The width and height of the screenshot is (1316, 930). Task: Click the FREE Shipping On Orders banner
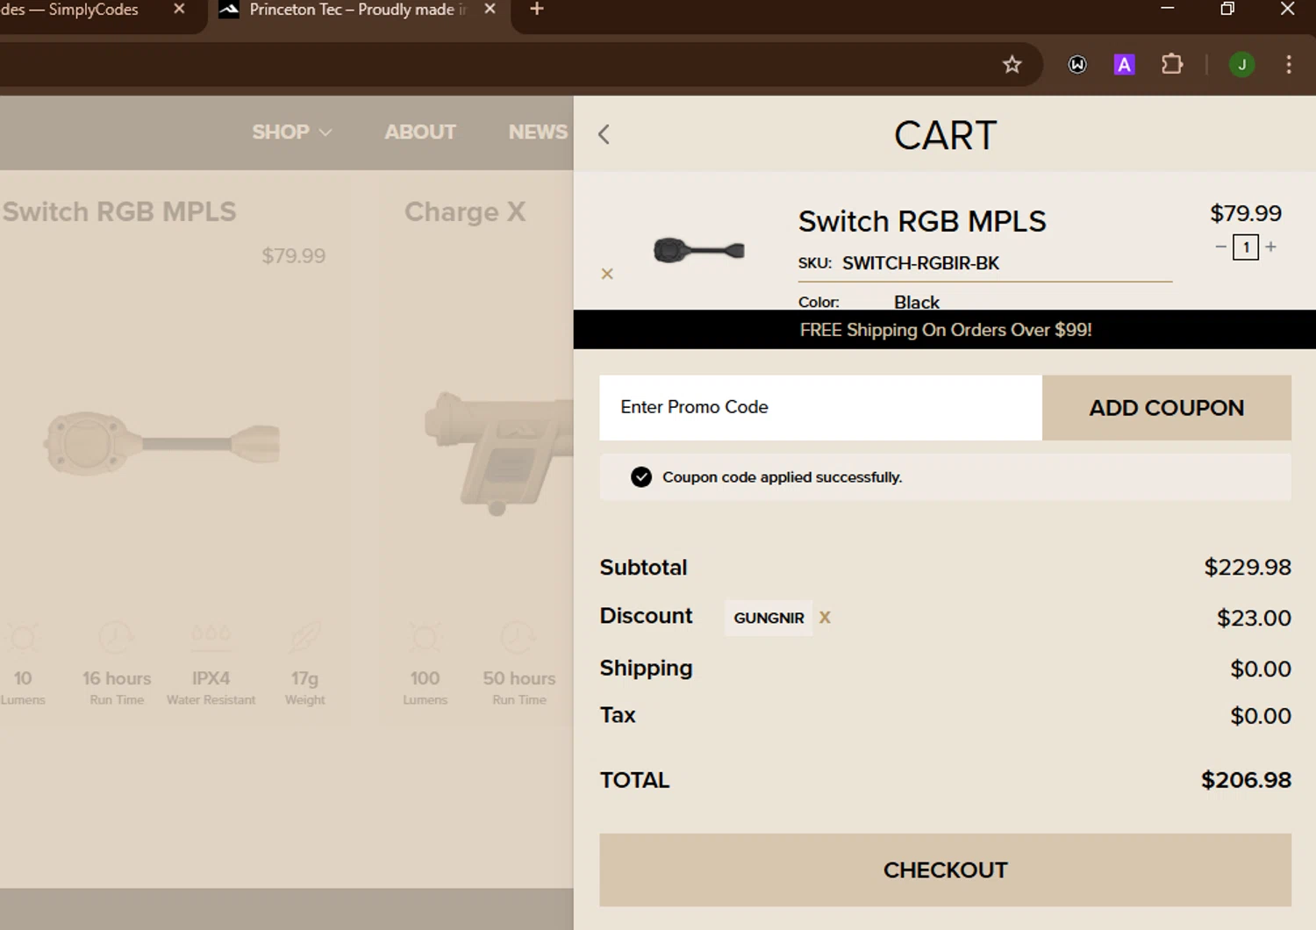click(945, 330)
